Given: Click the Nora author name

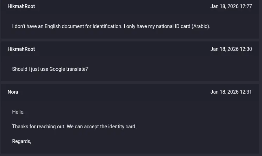Looking at the screenshot, I should pos(13,92).
